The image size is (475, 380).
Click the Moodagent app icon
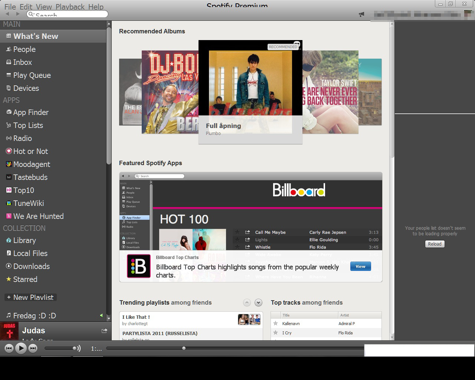pos(9,164)
